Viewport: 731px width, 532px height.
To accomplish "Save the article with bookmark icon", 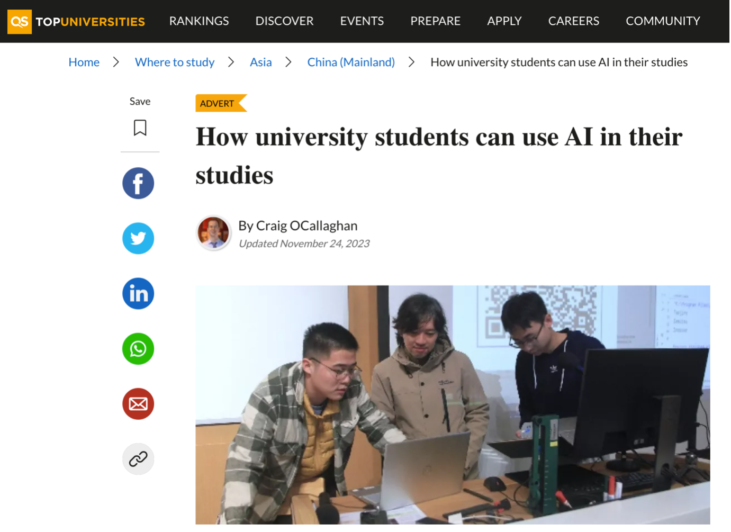I will (140, 128).
